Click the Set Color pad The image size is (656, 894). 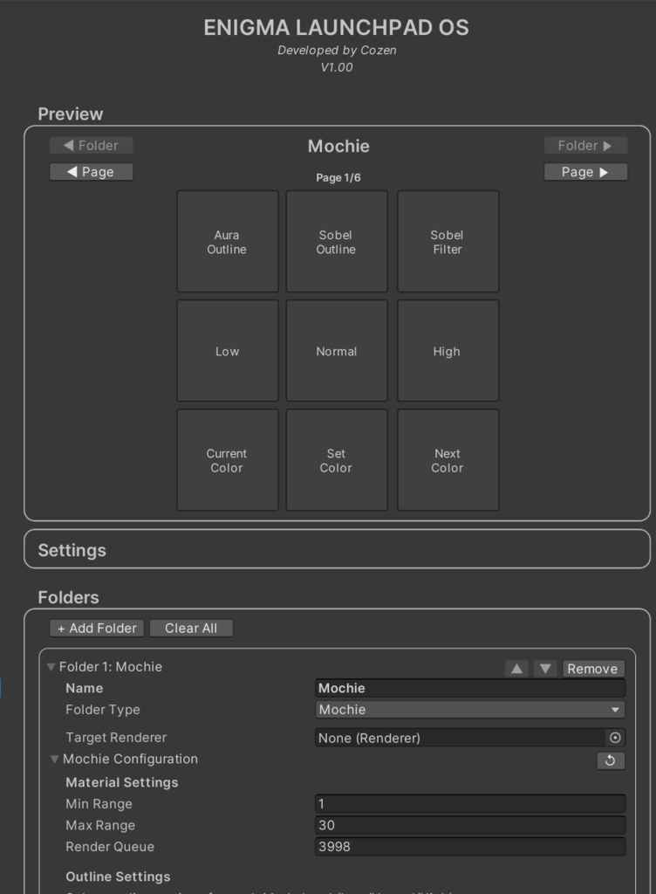coord(337,460)
